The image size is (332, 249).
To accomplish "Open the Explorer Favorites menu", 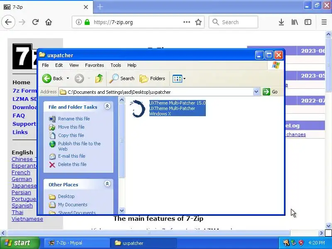I will tap(95, 65).
